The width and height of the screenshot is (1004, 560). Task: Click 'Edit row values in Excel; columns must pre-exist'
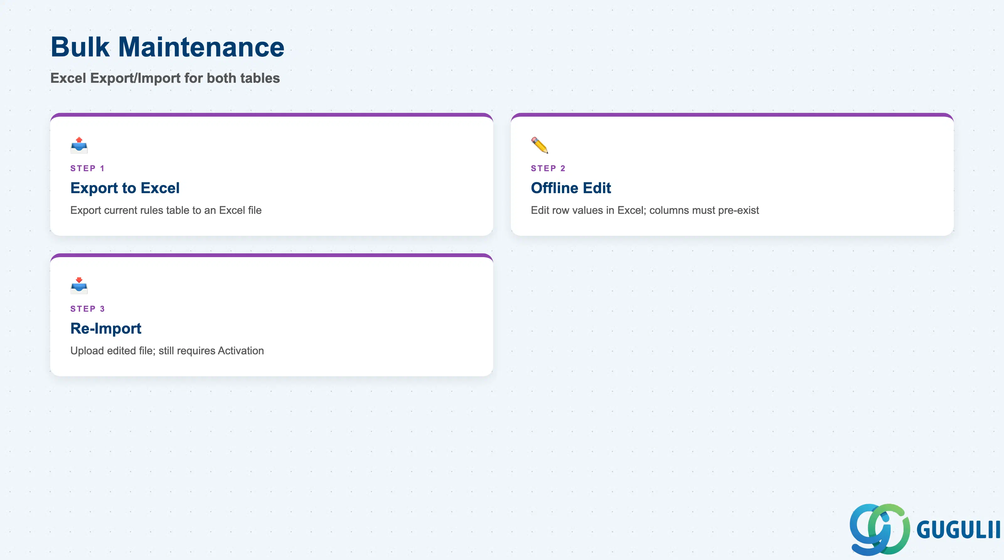pos(645,210)
